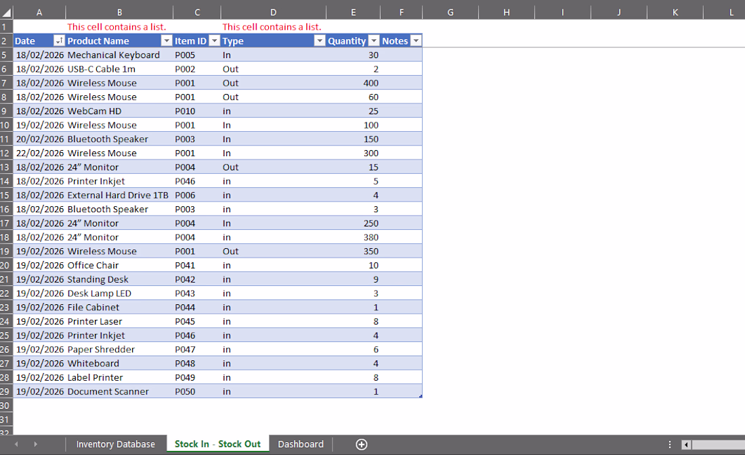Add a new sheet with plus icon

(x=362, y=445)
